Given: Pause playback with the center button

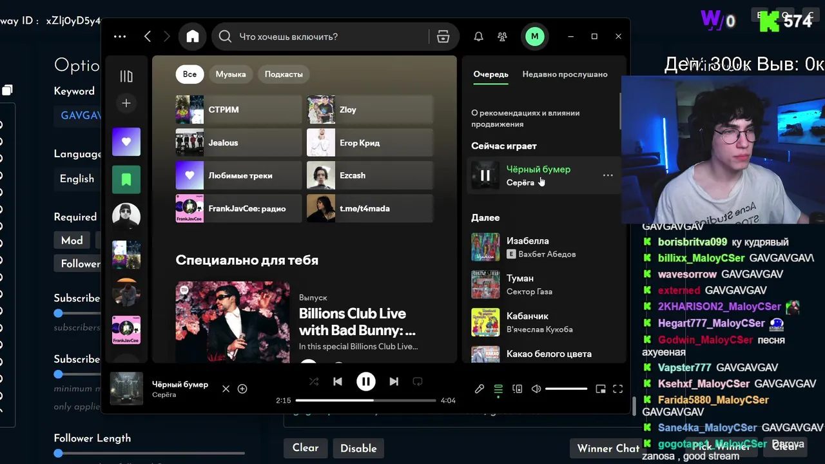Looking at the screenshot, I should (366, 382).
